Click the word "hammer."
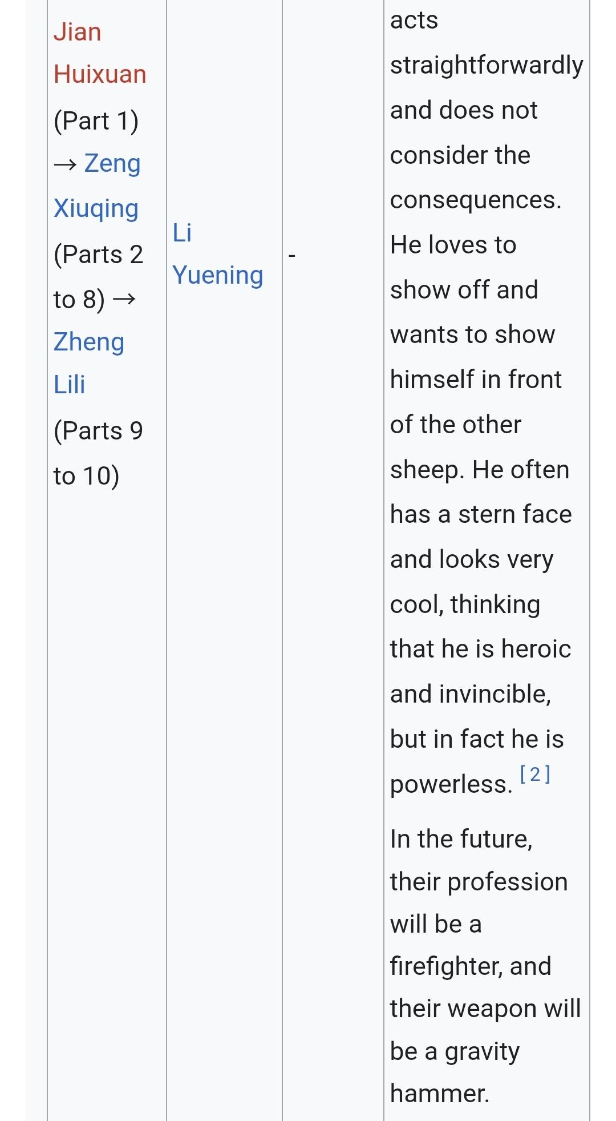The width and height of the screenshot is (616, 1121). tap(439, 1093)
